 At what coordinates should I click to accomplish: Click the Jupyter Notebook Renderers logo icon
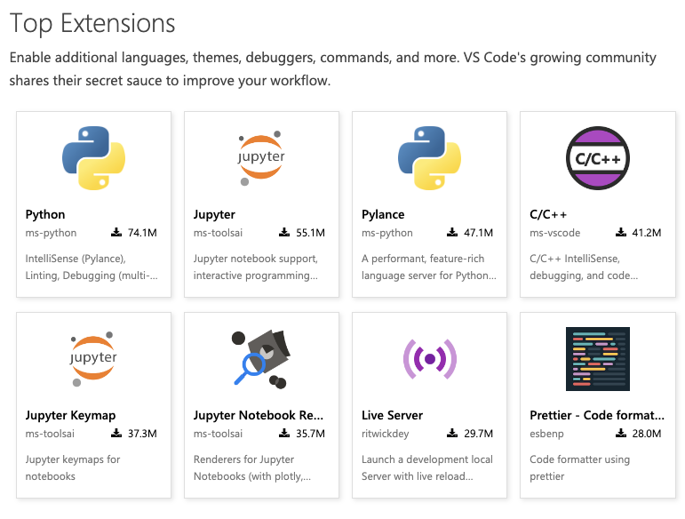pos(261,359)
